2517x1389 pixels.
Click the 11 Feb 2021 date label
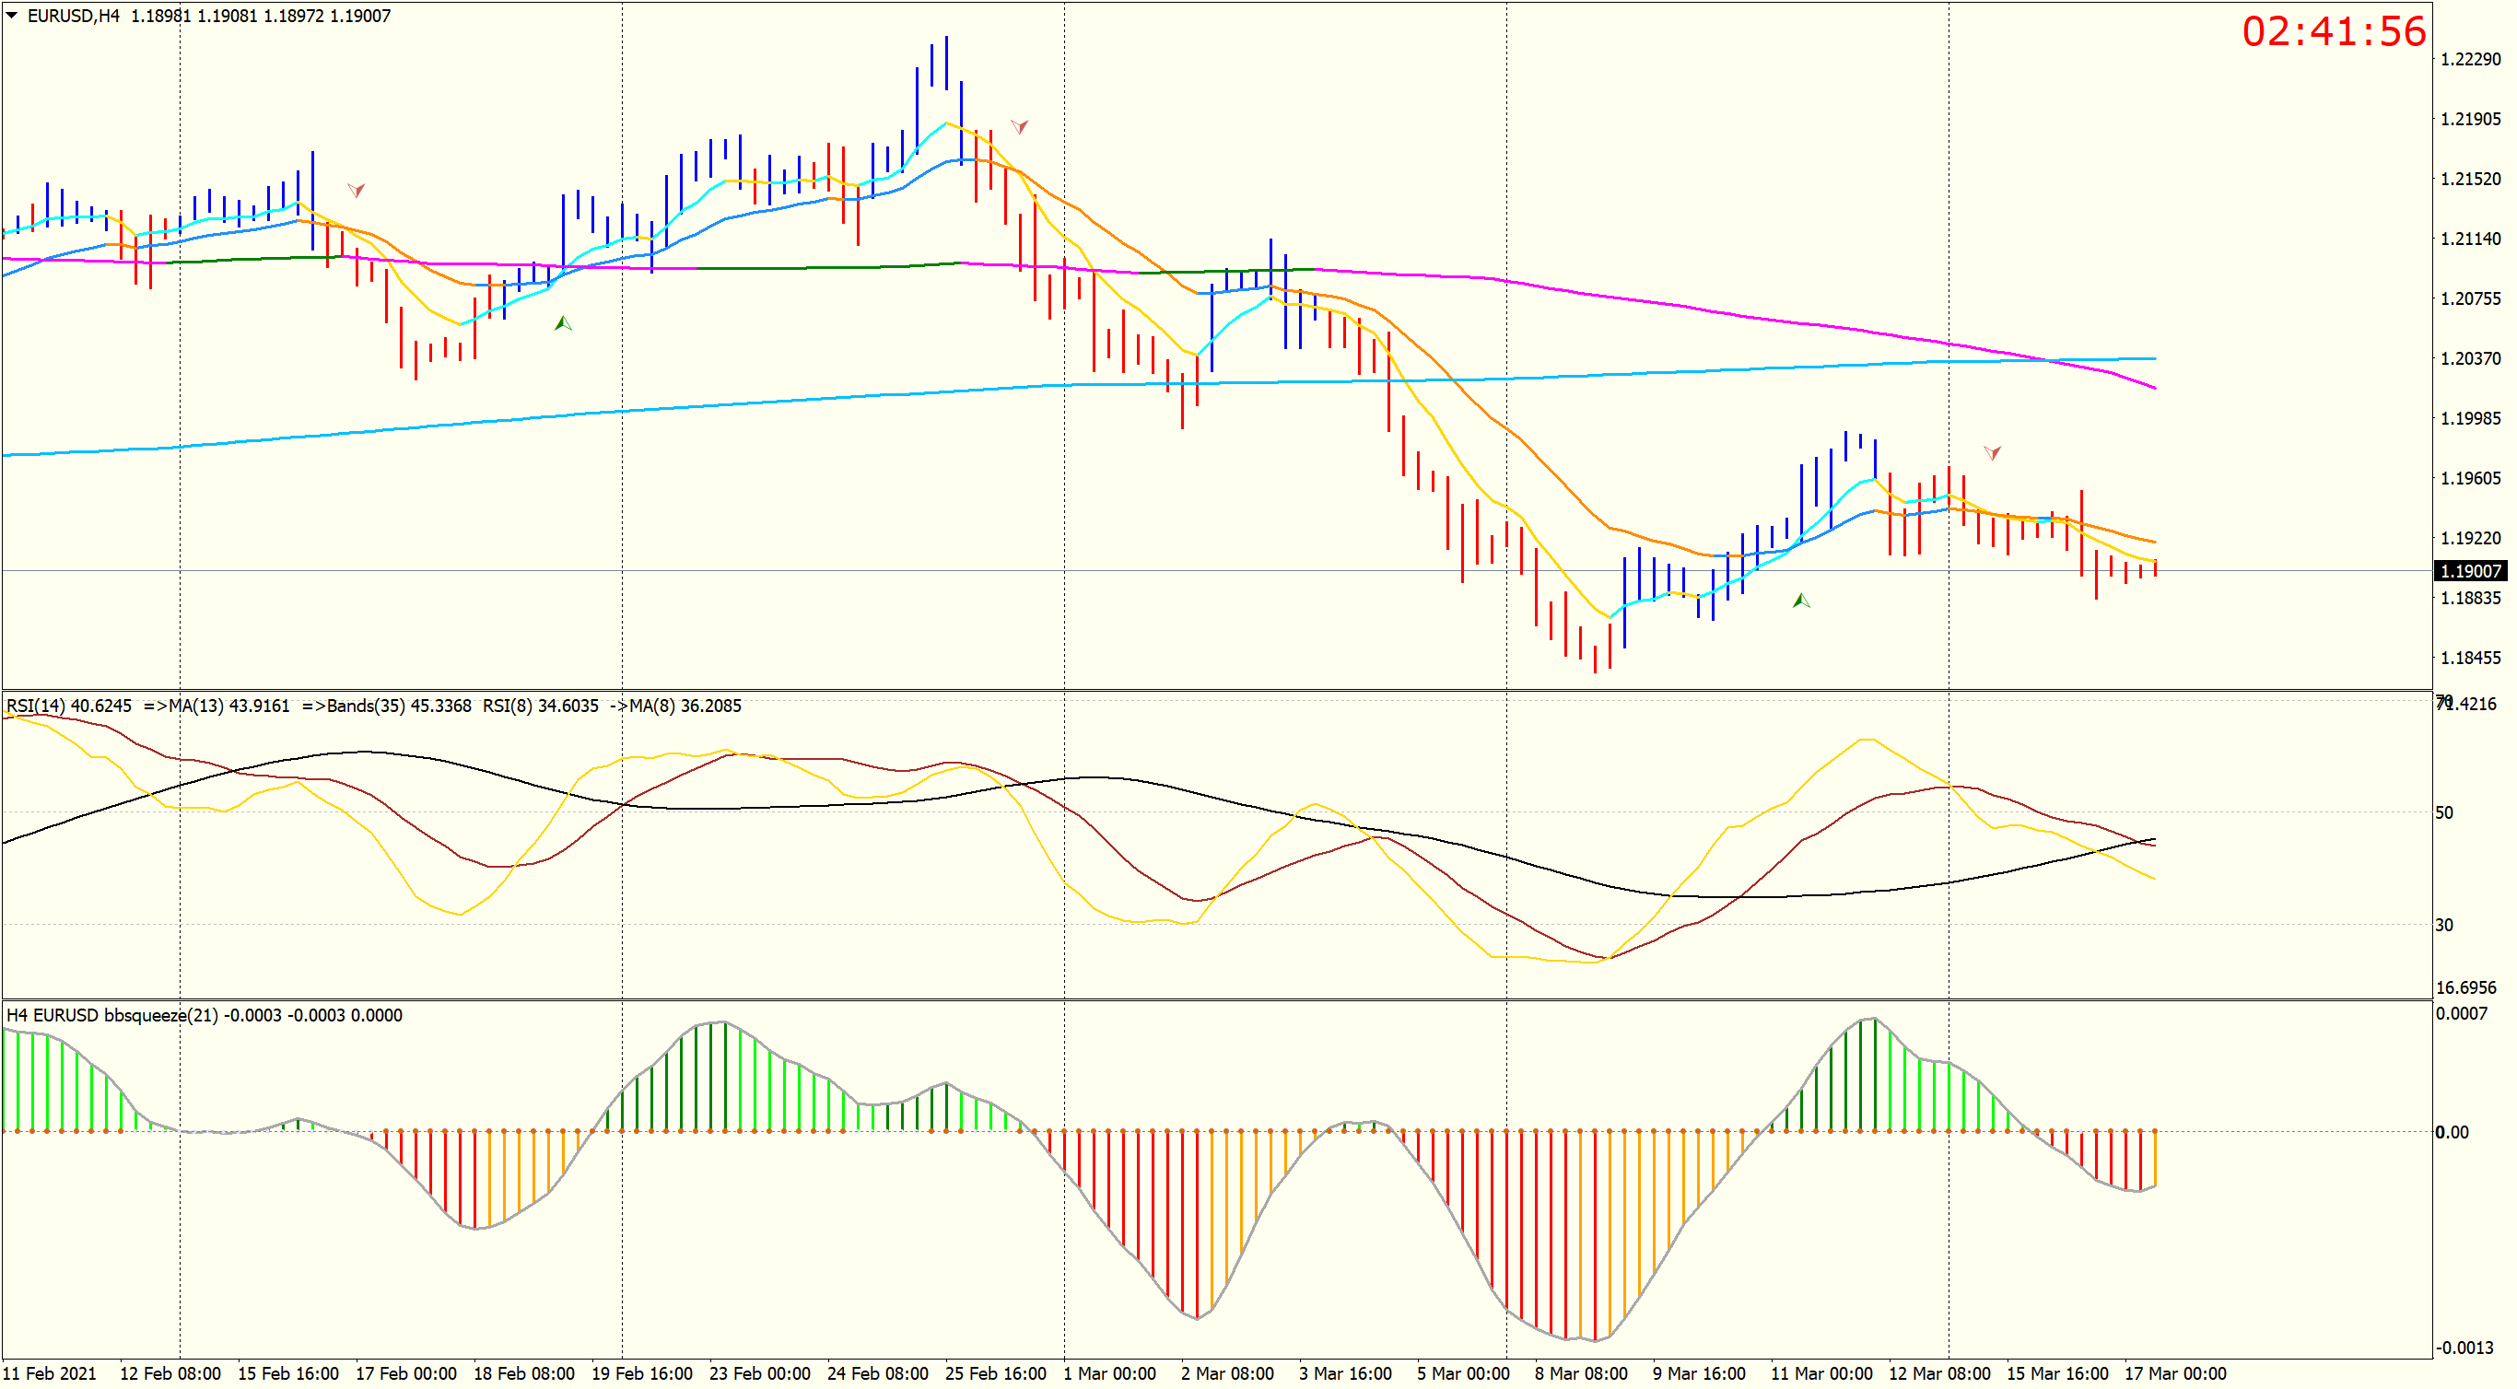coord(50,1373)
